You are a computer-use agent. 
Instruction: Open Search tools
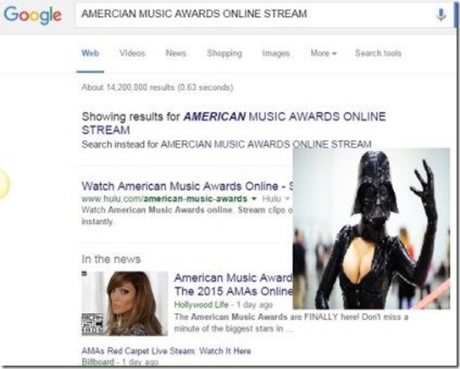click(378, 53)
